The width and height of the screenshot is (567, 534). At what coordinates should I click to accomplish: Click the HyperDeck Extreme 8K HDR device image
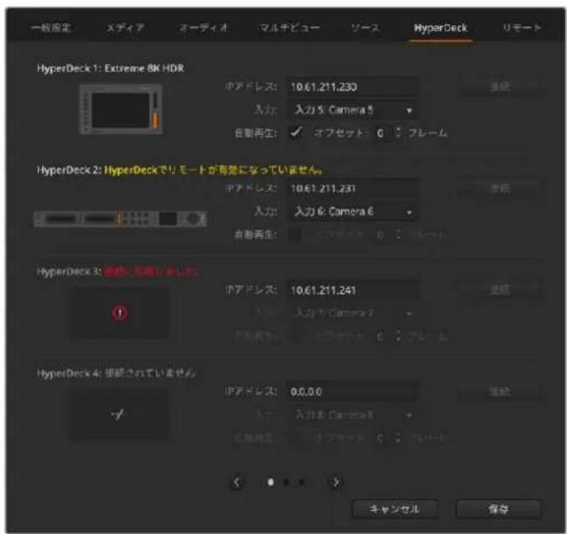(x=121, y=109)
